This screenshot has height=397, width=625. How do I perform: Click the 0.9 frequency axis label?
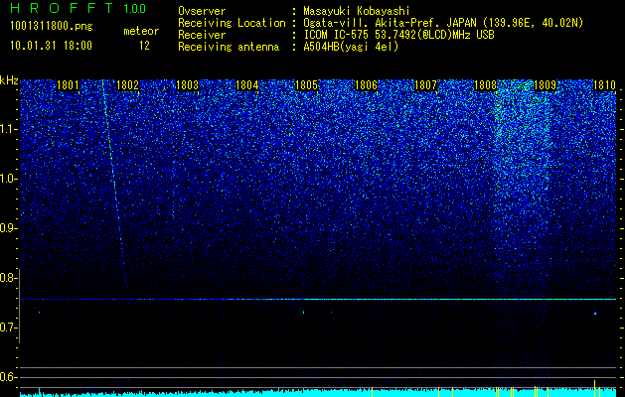pos(8,228)
